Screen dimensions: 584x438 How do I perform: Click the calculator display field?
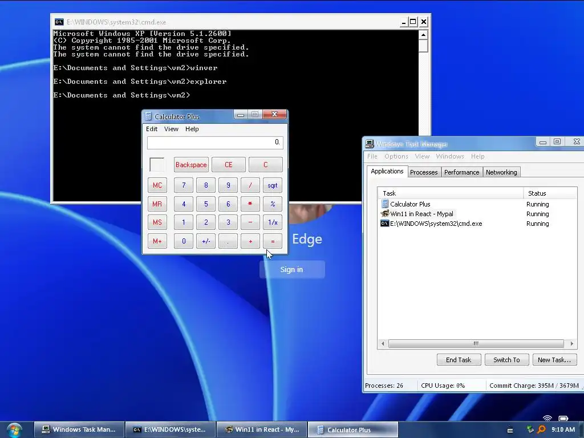215,143
